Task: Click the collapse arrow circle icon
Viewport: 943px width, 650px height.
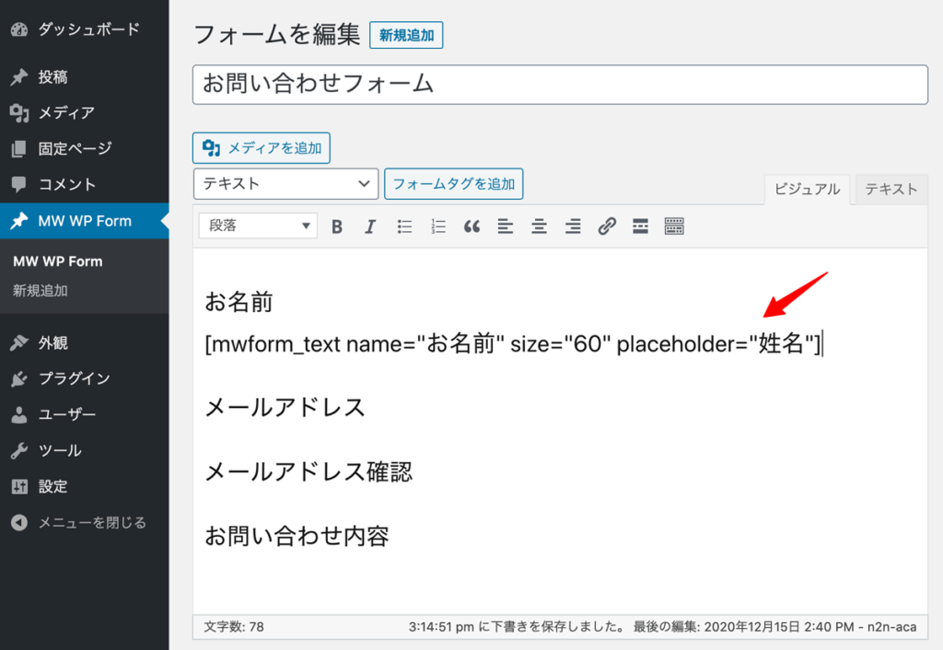Action: pyautogui.click(x=19, y=523)
